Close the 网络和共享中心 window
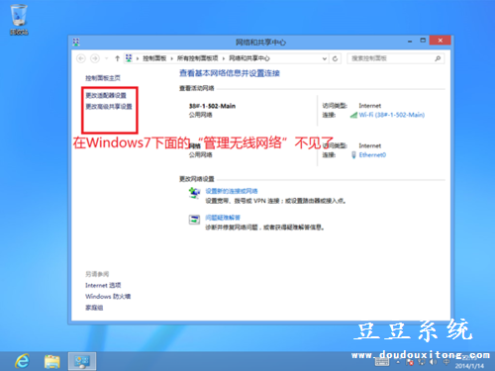This screenshot has height=371, width=495. tap(441, 41)
